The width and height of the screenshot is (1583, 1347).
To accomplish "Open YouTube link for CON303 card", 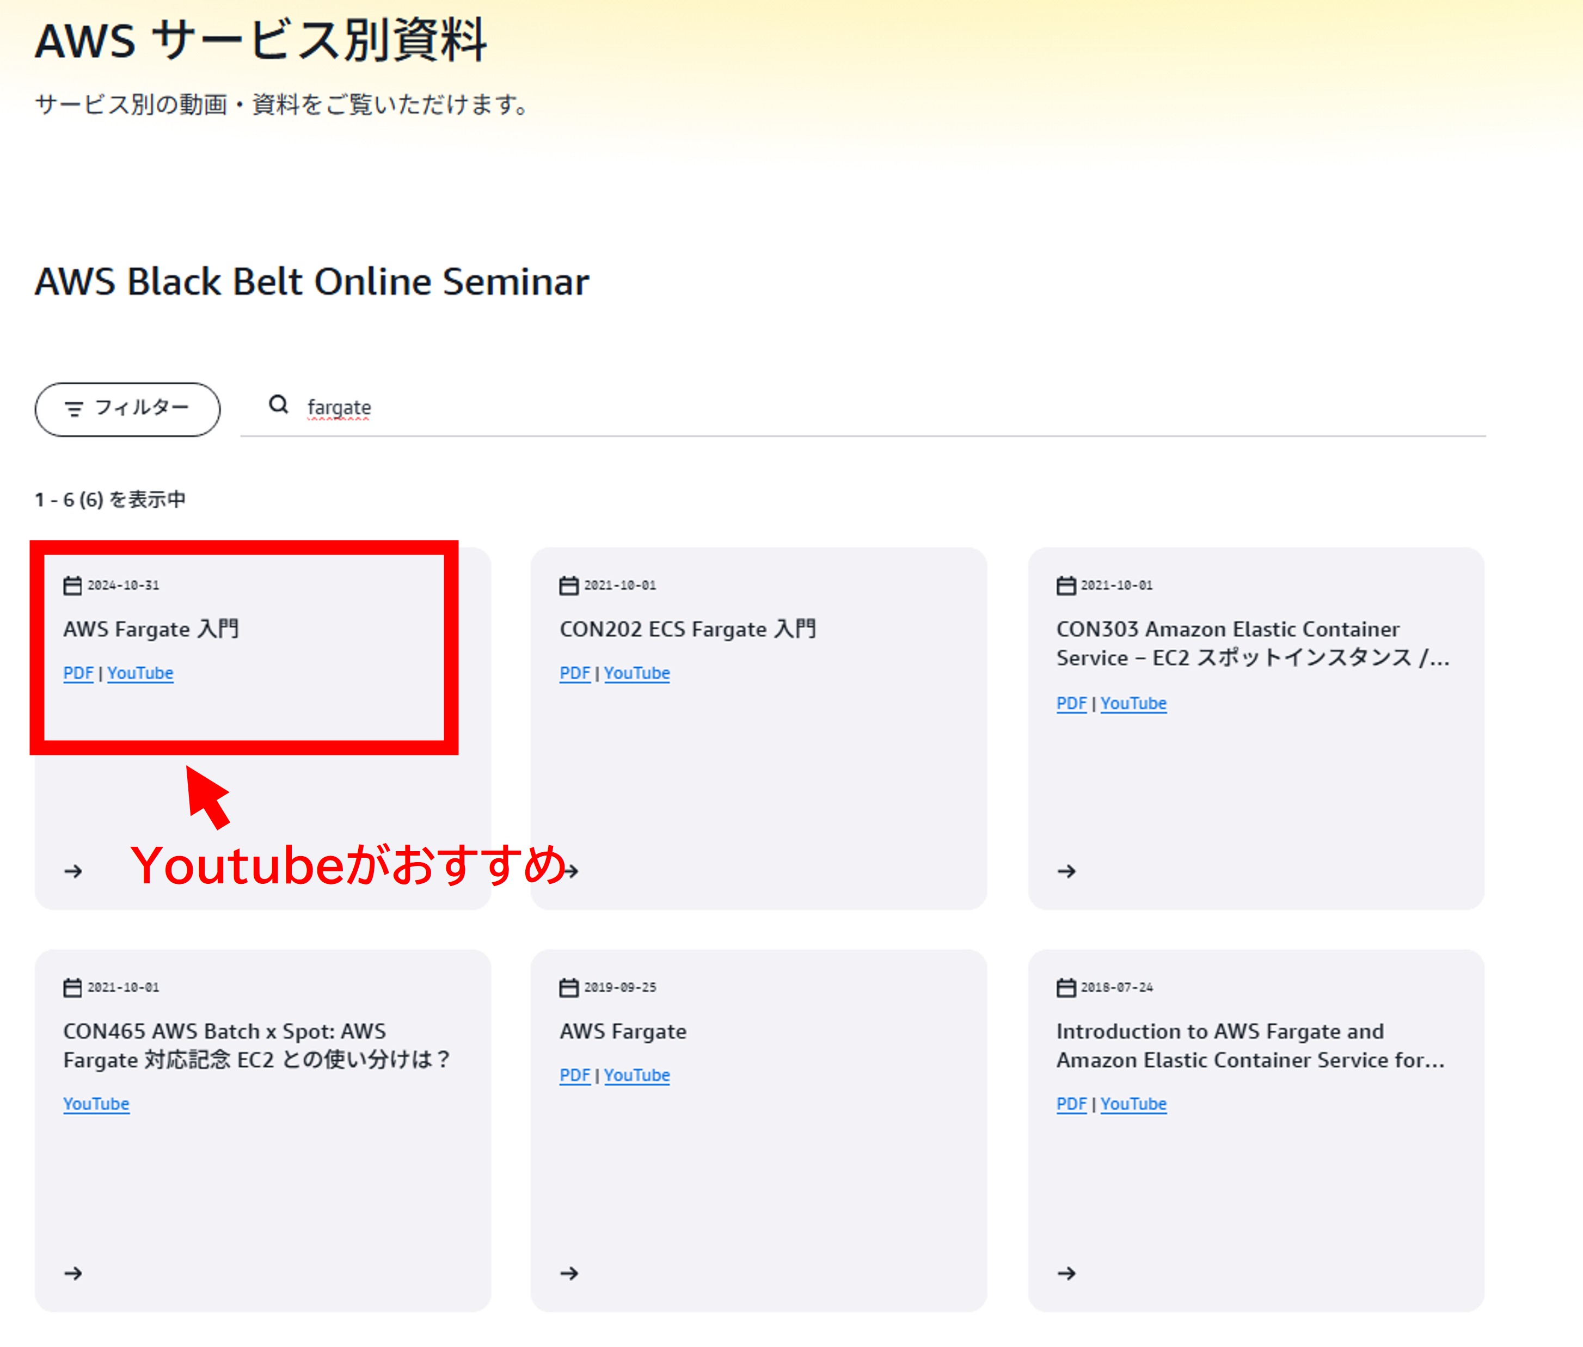I will pos(1133,703).
